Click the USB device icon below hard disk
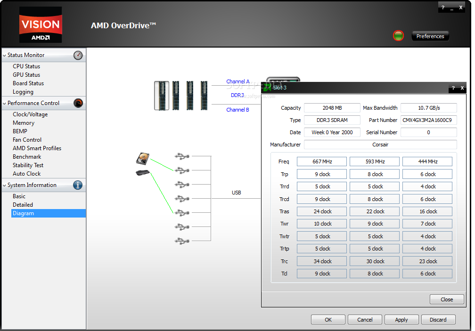The image size is (475, 331). pyautogui.click(x=143, y=173)
